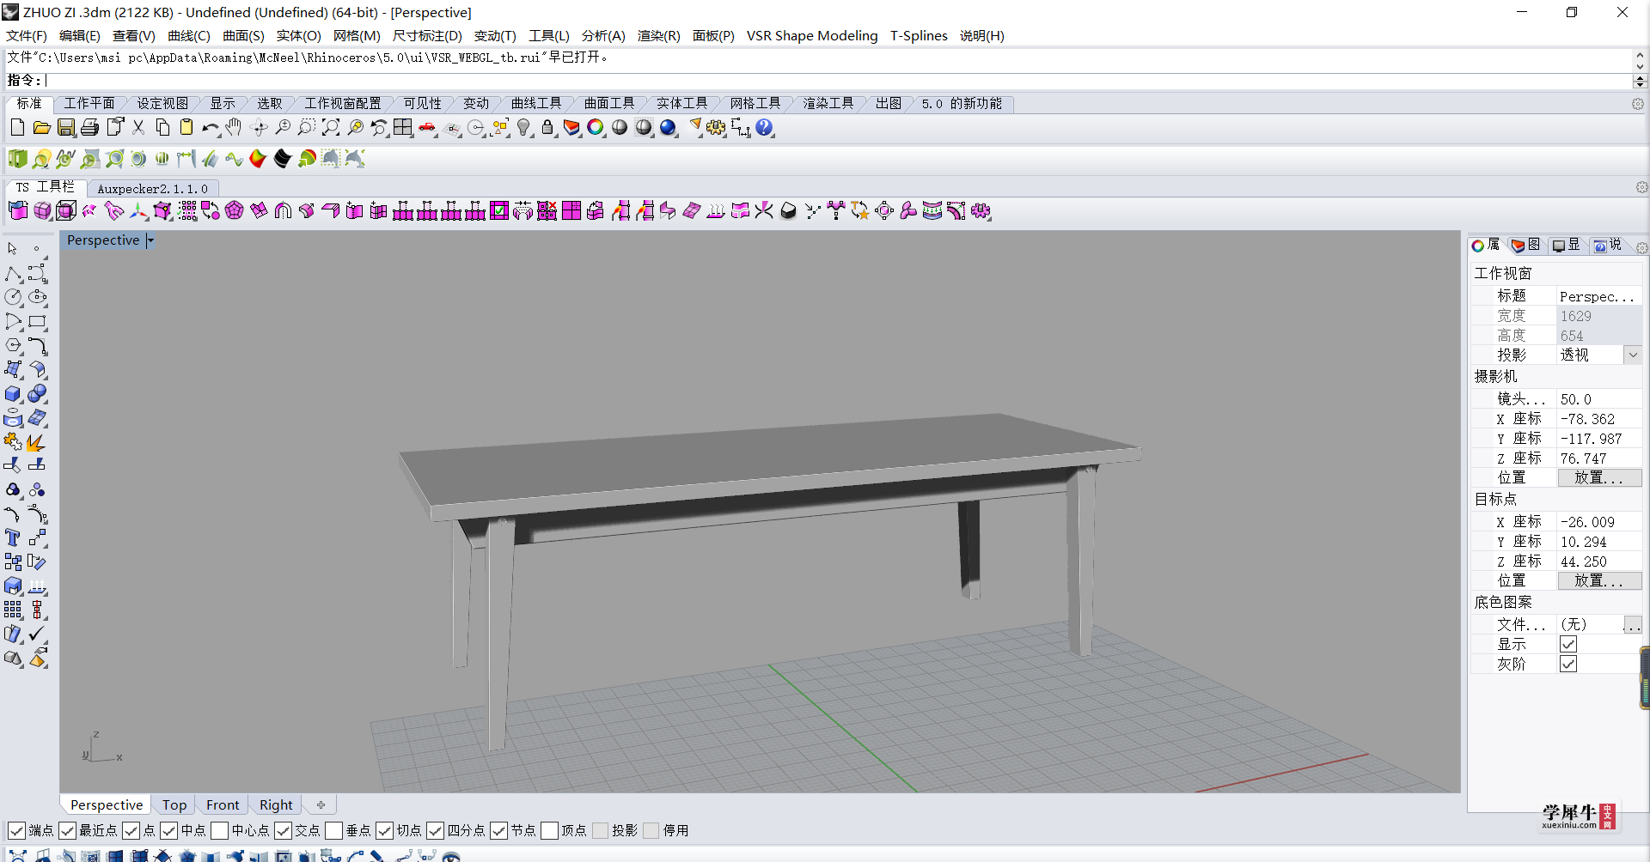Open the TS 工具栏 toolbar options gear
The width and height of the screenshot is (1650, 862).
pyautogui.click(x=1641, y=187)
